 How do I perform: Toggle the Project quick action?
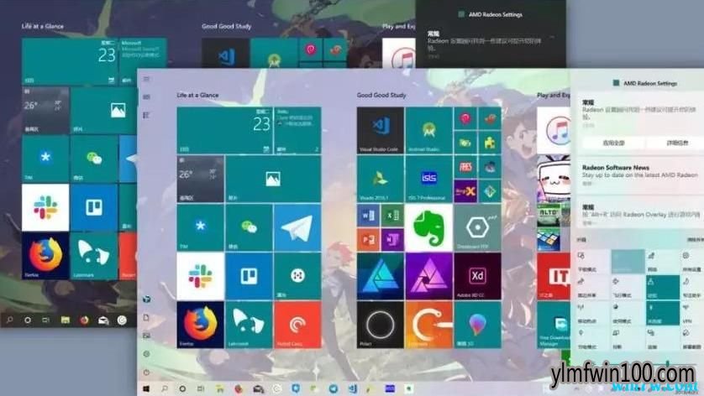coord(628,339)
